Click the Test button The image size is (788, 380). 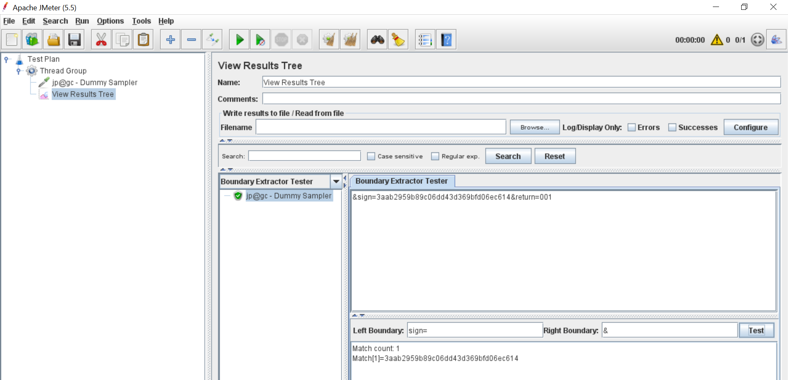[756, 330]
